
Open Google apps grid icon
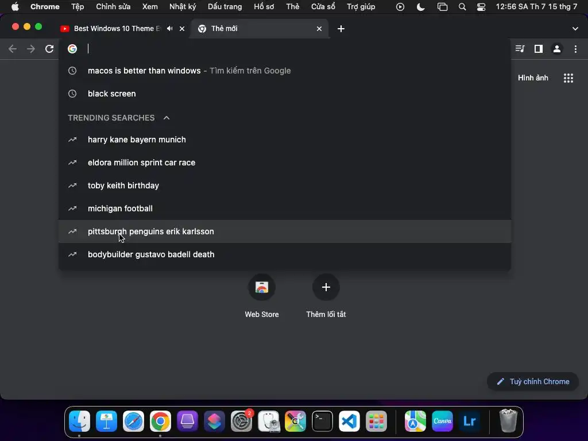568,78
